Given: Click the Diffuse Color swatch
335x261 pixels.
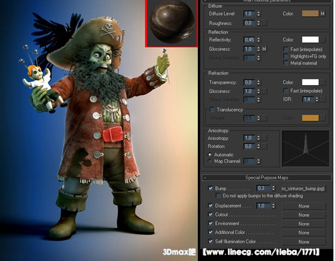Looking at the screenshot, I should point(310,14).
